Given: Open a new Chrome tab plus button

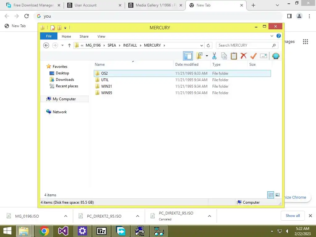Looking at the screenshot, I should click(253, 5).
